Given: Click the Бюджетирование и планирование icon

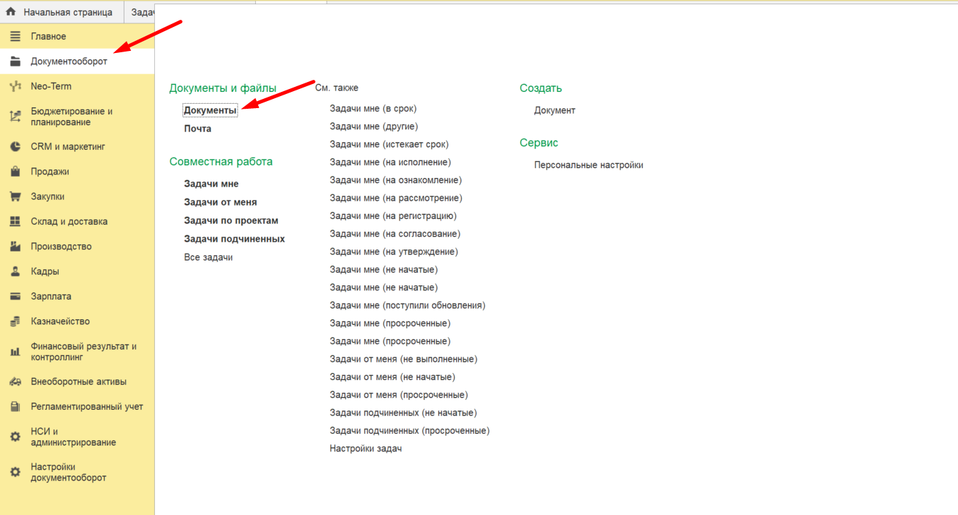Looking at the screenshot, I should (x=15, y=117).
